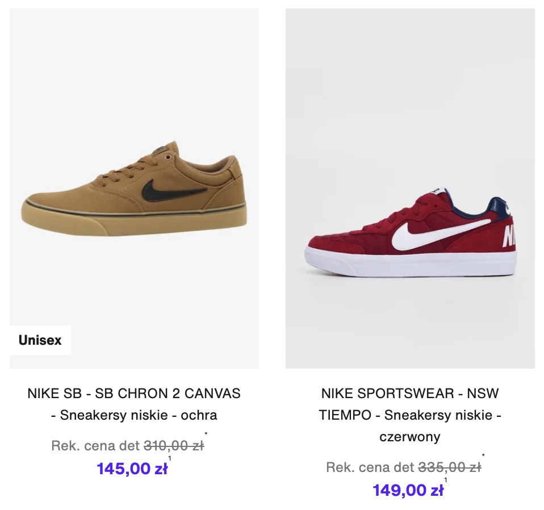Viewport: 544px width, 510px height.
Task: Click the 149,00 zł sale price
Action: 408,490
